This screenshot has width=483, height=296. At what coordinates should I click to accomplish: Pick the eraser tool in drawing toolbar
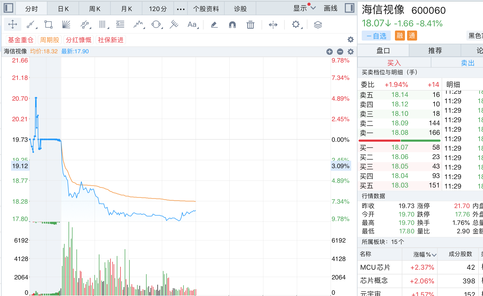(x=214, y=25)
